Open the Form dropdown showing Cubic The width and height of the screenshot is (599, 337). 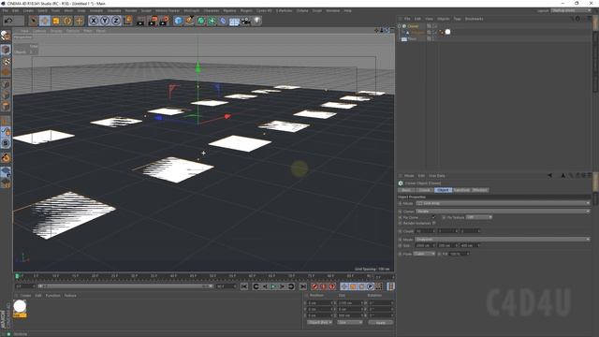[x=424, y=254]
